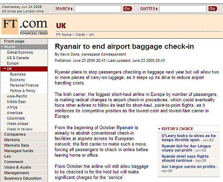
Task: Click FT Home breadcrumb link
Action: [x=64, y=34]
